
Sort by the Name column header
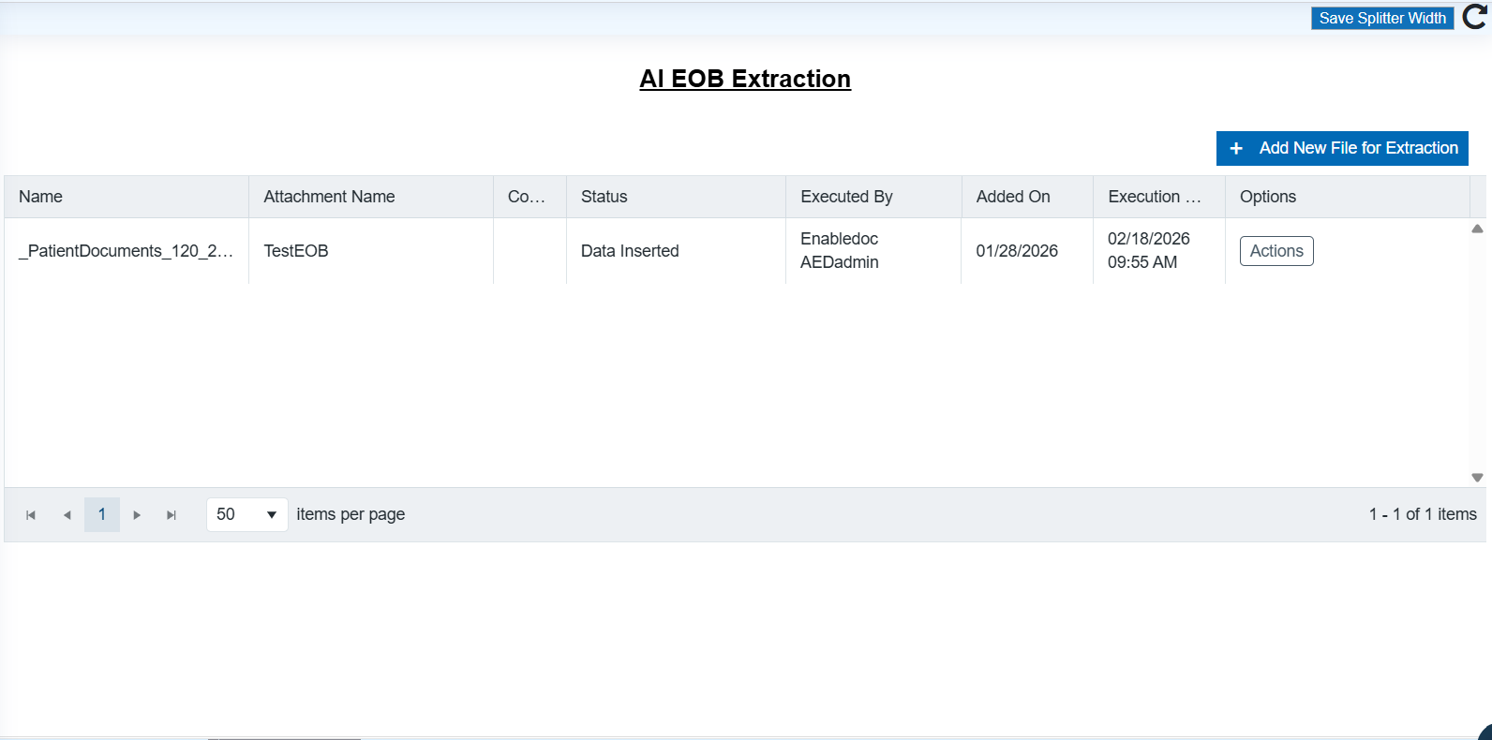(41, 197)
